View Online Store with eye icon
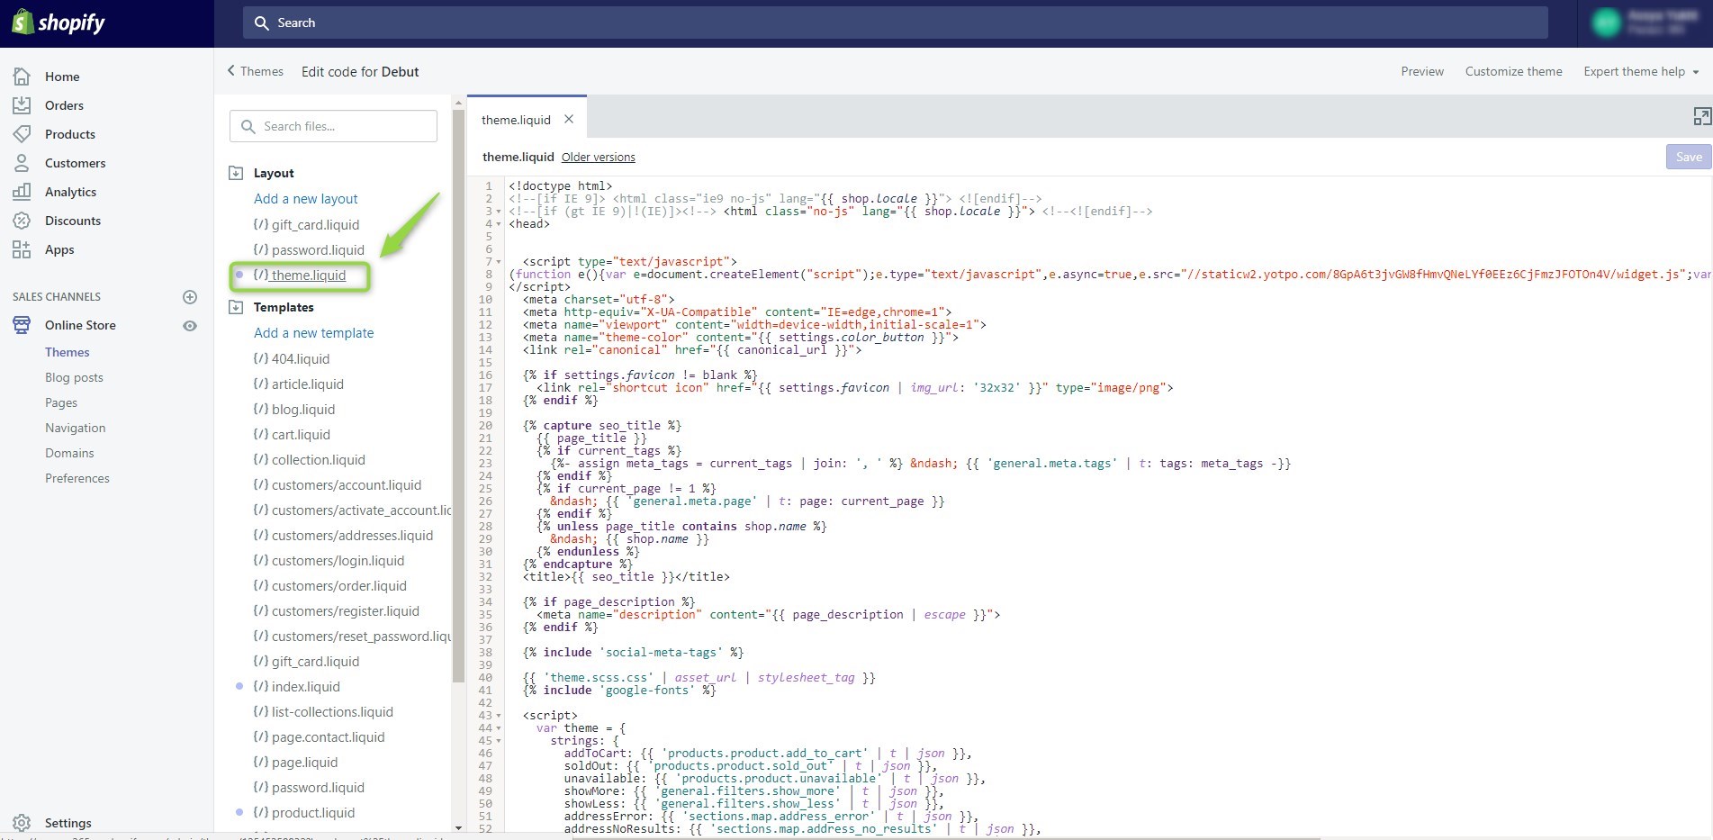Viewport: 1713px width, 840px height. pos(190,326)
